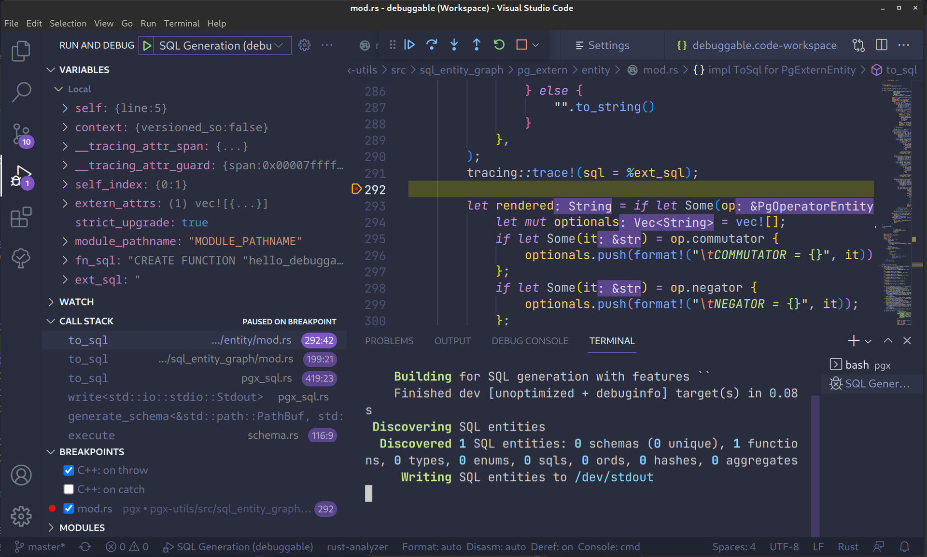The image size is (927, 557).
Task: Restart the debug session
Action: point(499,44)
